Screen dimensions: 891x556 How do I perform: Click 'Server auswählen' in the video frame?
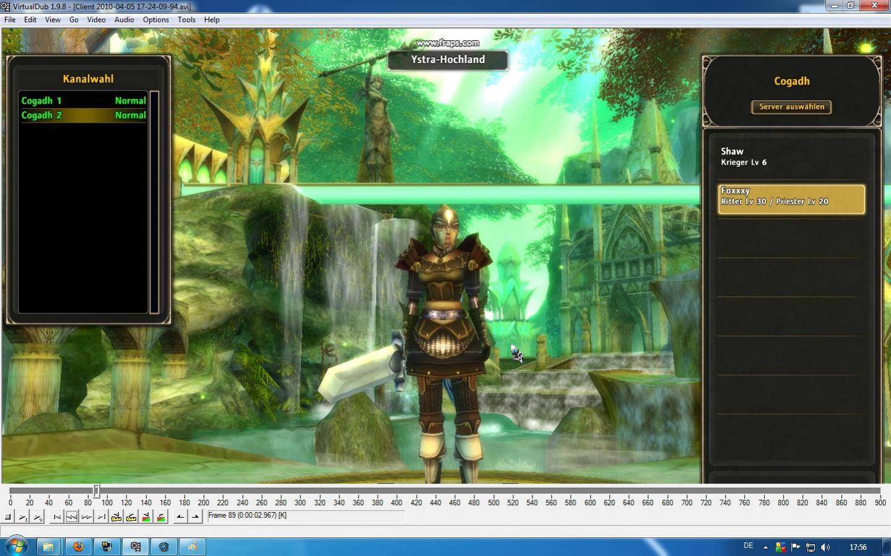coord(791,107)
